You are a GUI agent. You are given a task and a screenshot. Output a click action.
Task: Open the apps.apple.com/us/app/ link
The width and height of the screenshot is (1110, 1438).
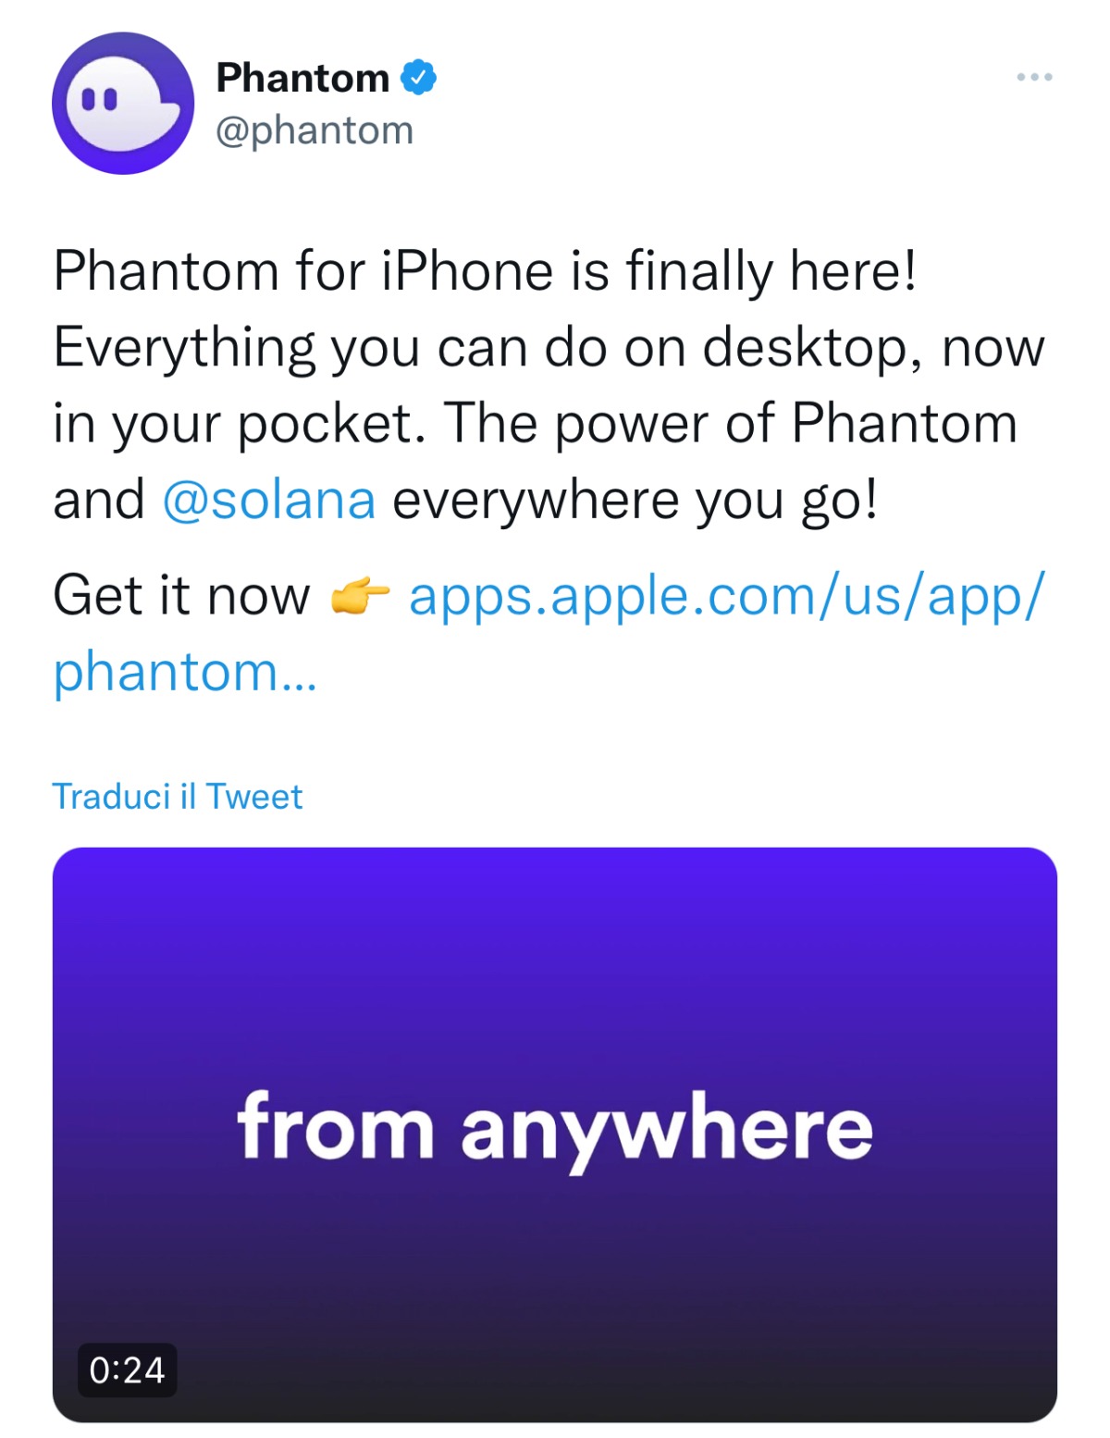(727, 595)
